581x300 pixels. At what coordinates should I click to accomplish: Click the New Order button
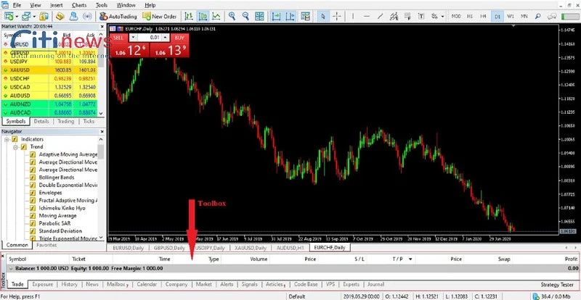160,16
